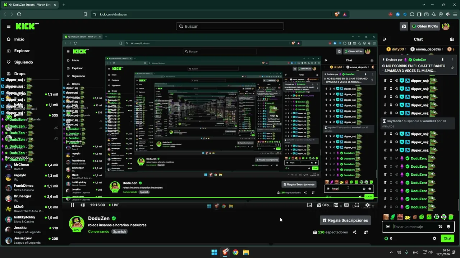Open the Windows Start menu

click(214, 252)
